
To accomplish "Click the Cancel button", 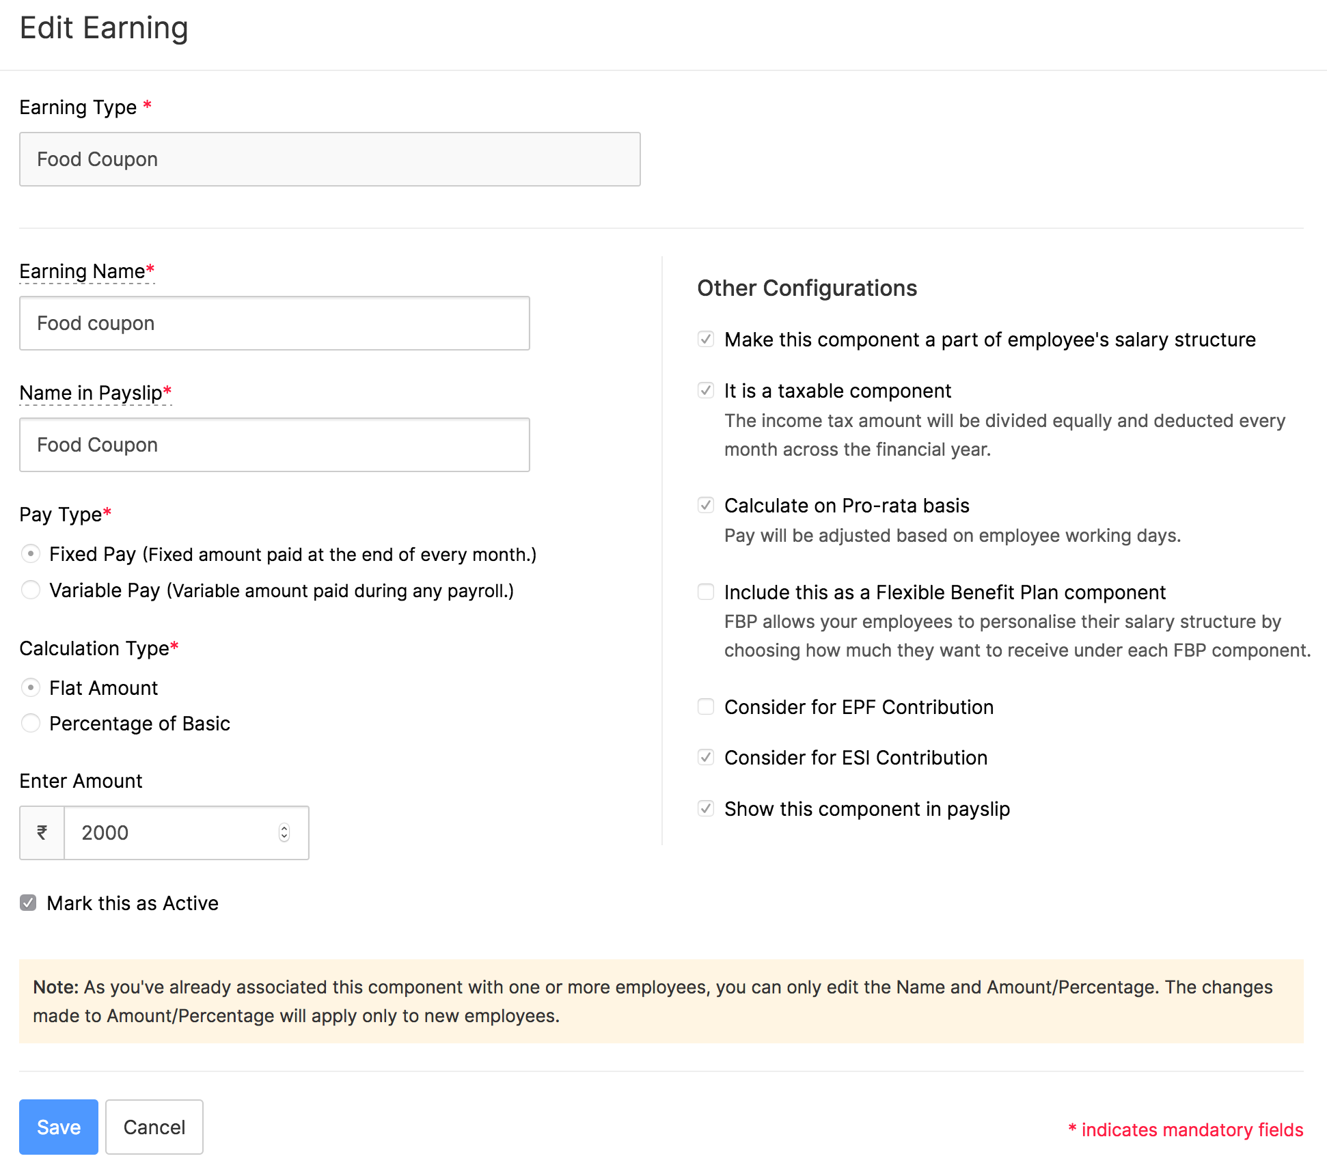I will (x=154, y=1127).
